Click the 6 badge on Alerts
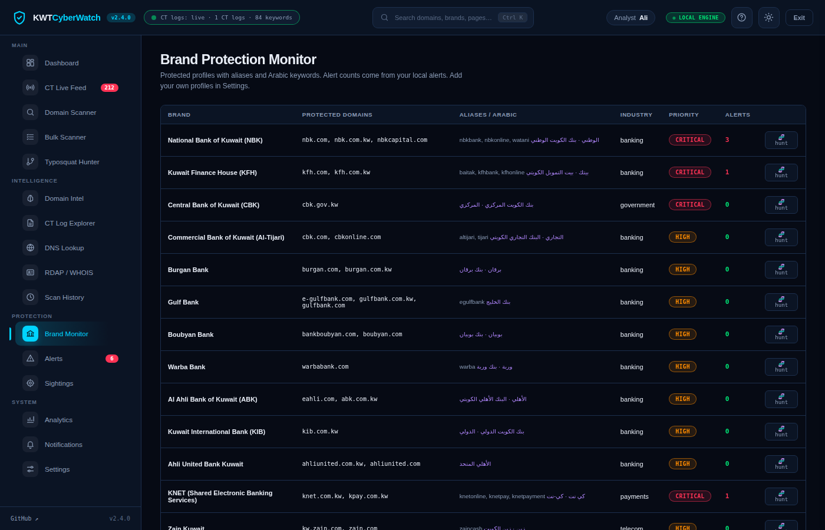Viewport: 825px width, 530px height. (112, 359)
